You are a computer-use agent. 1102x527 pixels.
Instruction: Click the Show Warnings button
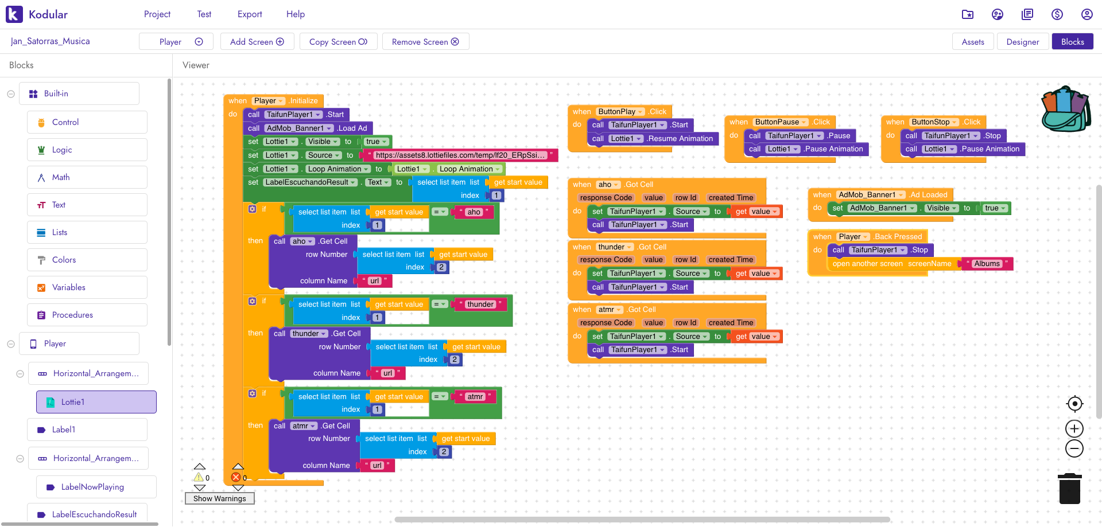[x=219, y=499]
